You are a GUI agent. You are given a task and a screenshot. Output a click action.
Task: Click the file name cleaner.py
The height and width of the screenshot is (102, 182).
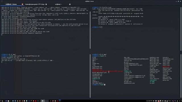click(96, 77)
